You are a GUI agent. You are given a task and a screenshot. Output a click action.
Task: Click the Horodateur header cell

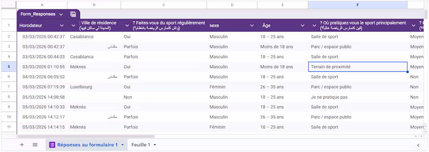[42, 25]
